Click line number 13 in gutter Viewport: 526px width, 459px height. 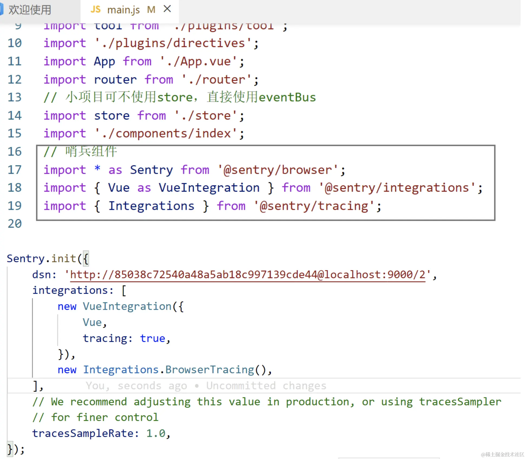(15, 97)
